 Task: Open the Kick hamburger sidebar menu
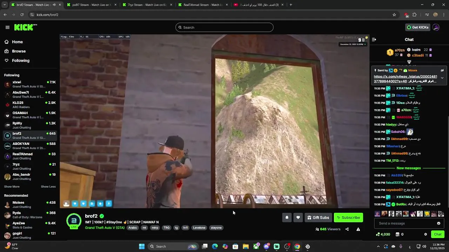click(7, 27)
